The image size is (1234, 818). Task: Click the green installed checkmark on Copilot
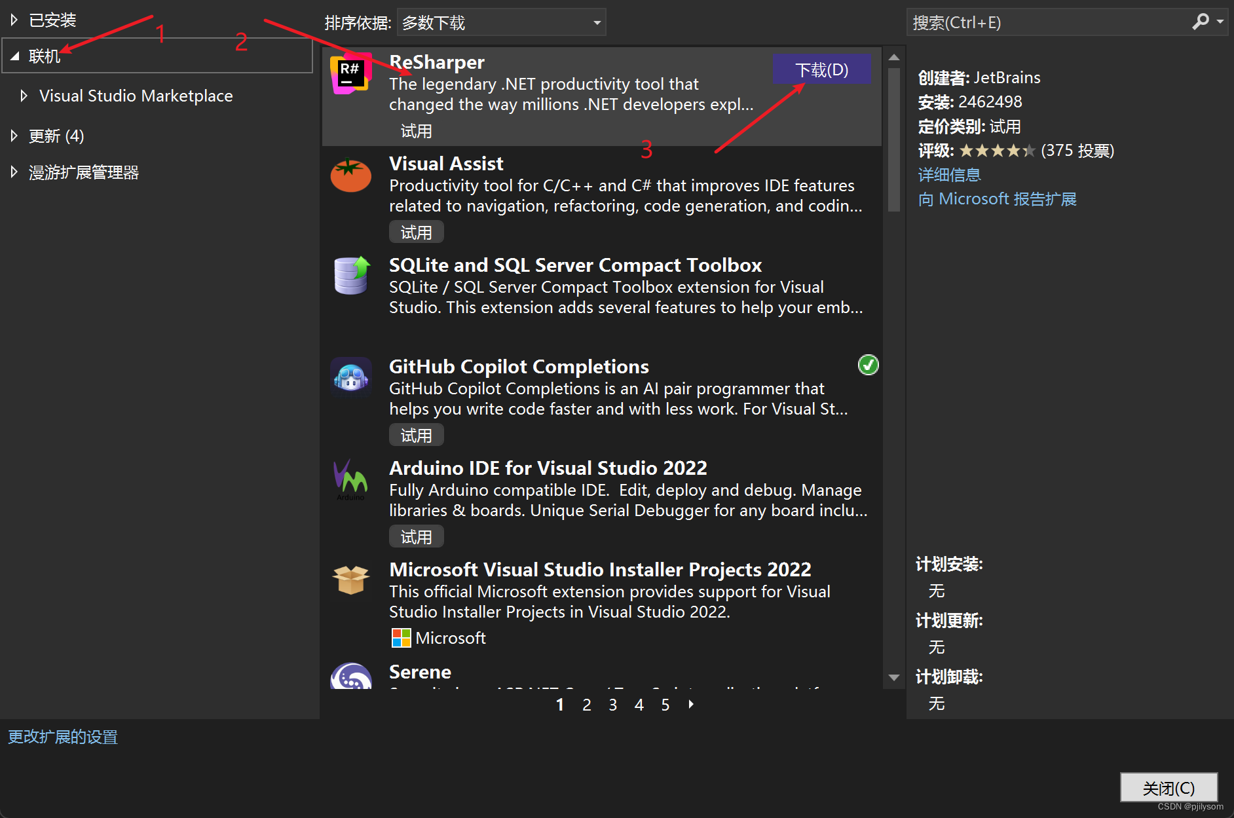(x=869, y=365)
